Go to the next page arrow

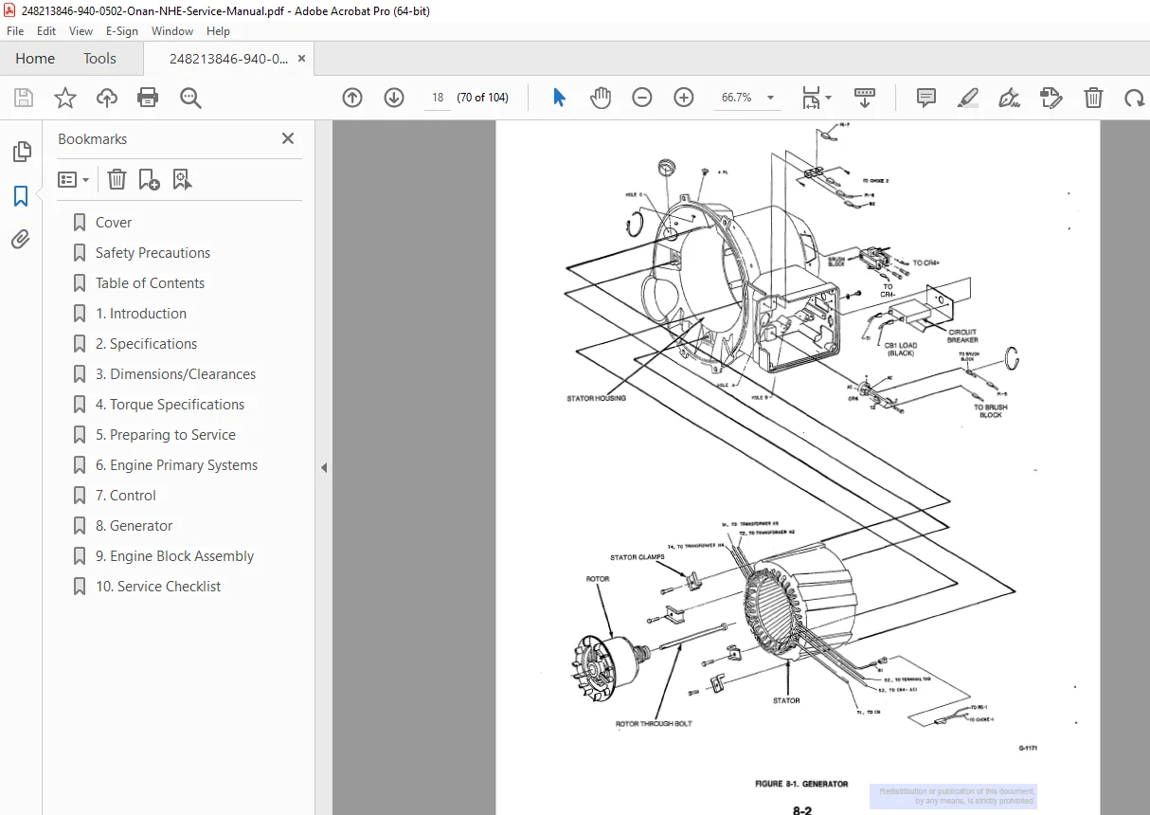(x=394, y=98)
